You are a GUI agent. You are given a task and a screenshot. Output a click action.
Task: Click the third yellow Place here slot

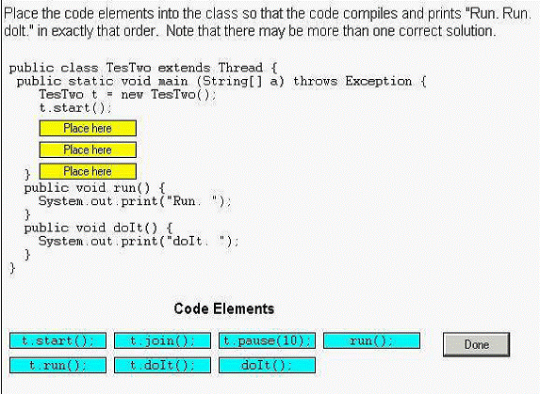pos(88,171)
